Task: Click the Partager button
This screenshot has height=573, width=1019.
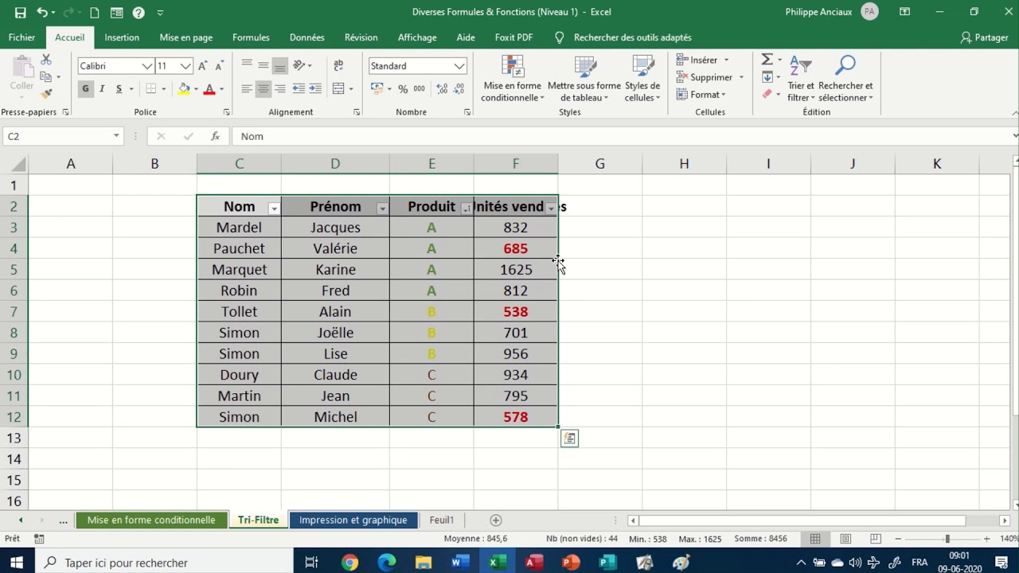Action: 985,37
